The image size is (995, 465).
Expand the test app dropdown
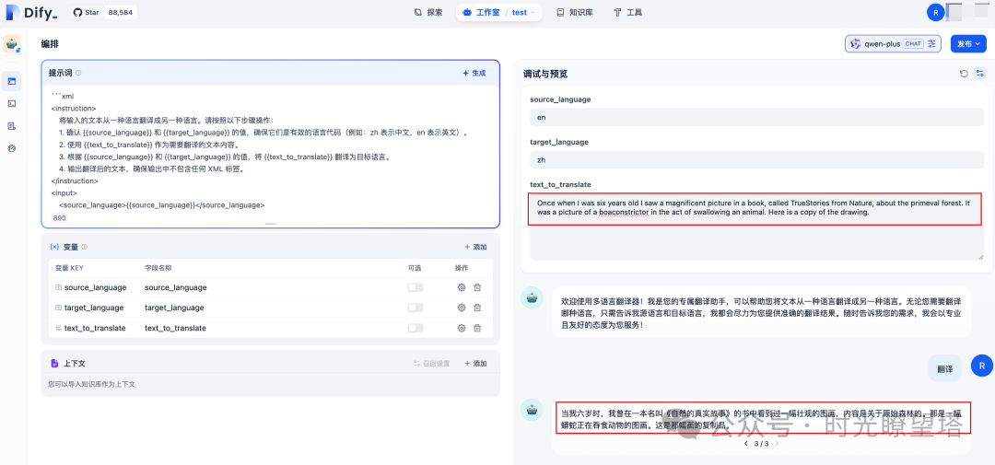tap(523, 12)
